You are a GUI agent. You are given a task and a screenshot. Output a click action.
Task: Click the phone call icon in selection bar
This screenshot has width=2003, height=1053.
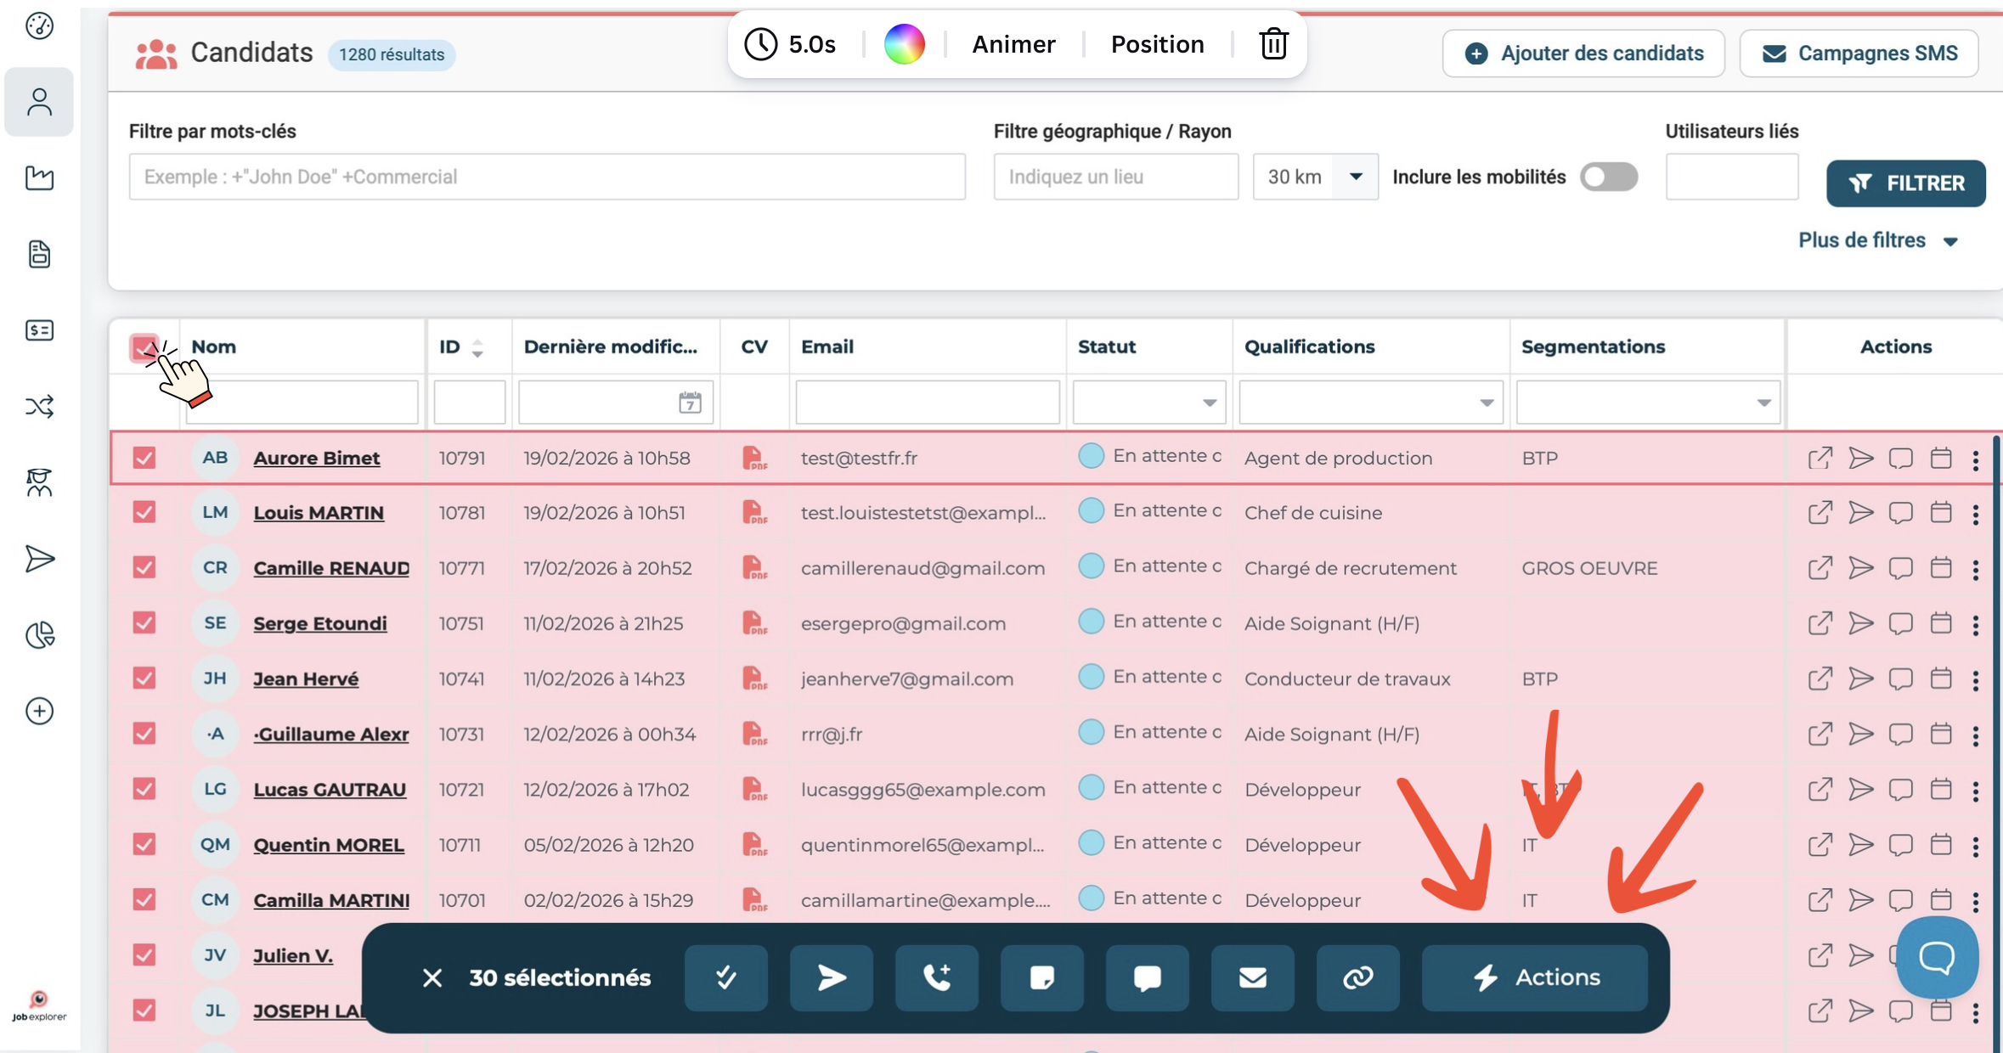pos(936,977)
